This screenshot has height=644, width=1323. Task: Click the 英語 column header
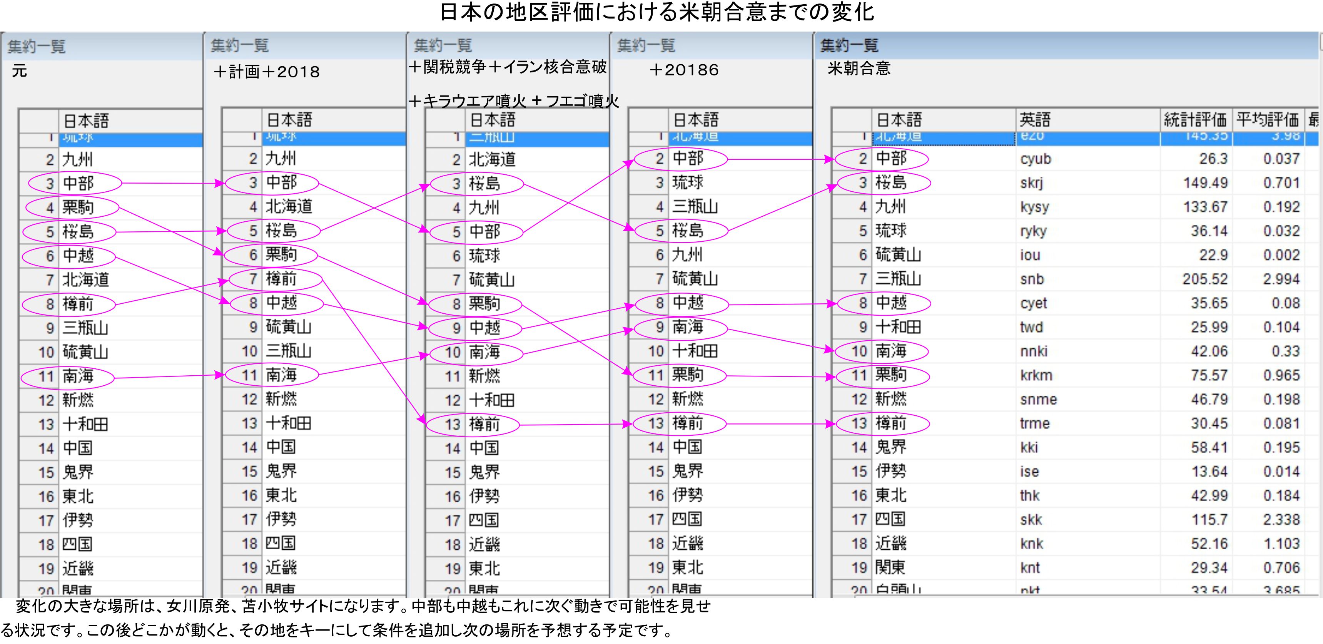(1035, 120)
